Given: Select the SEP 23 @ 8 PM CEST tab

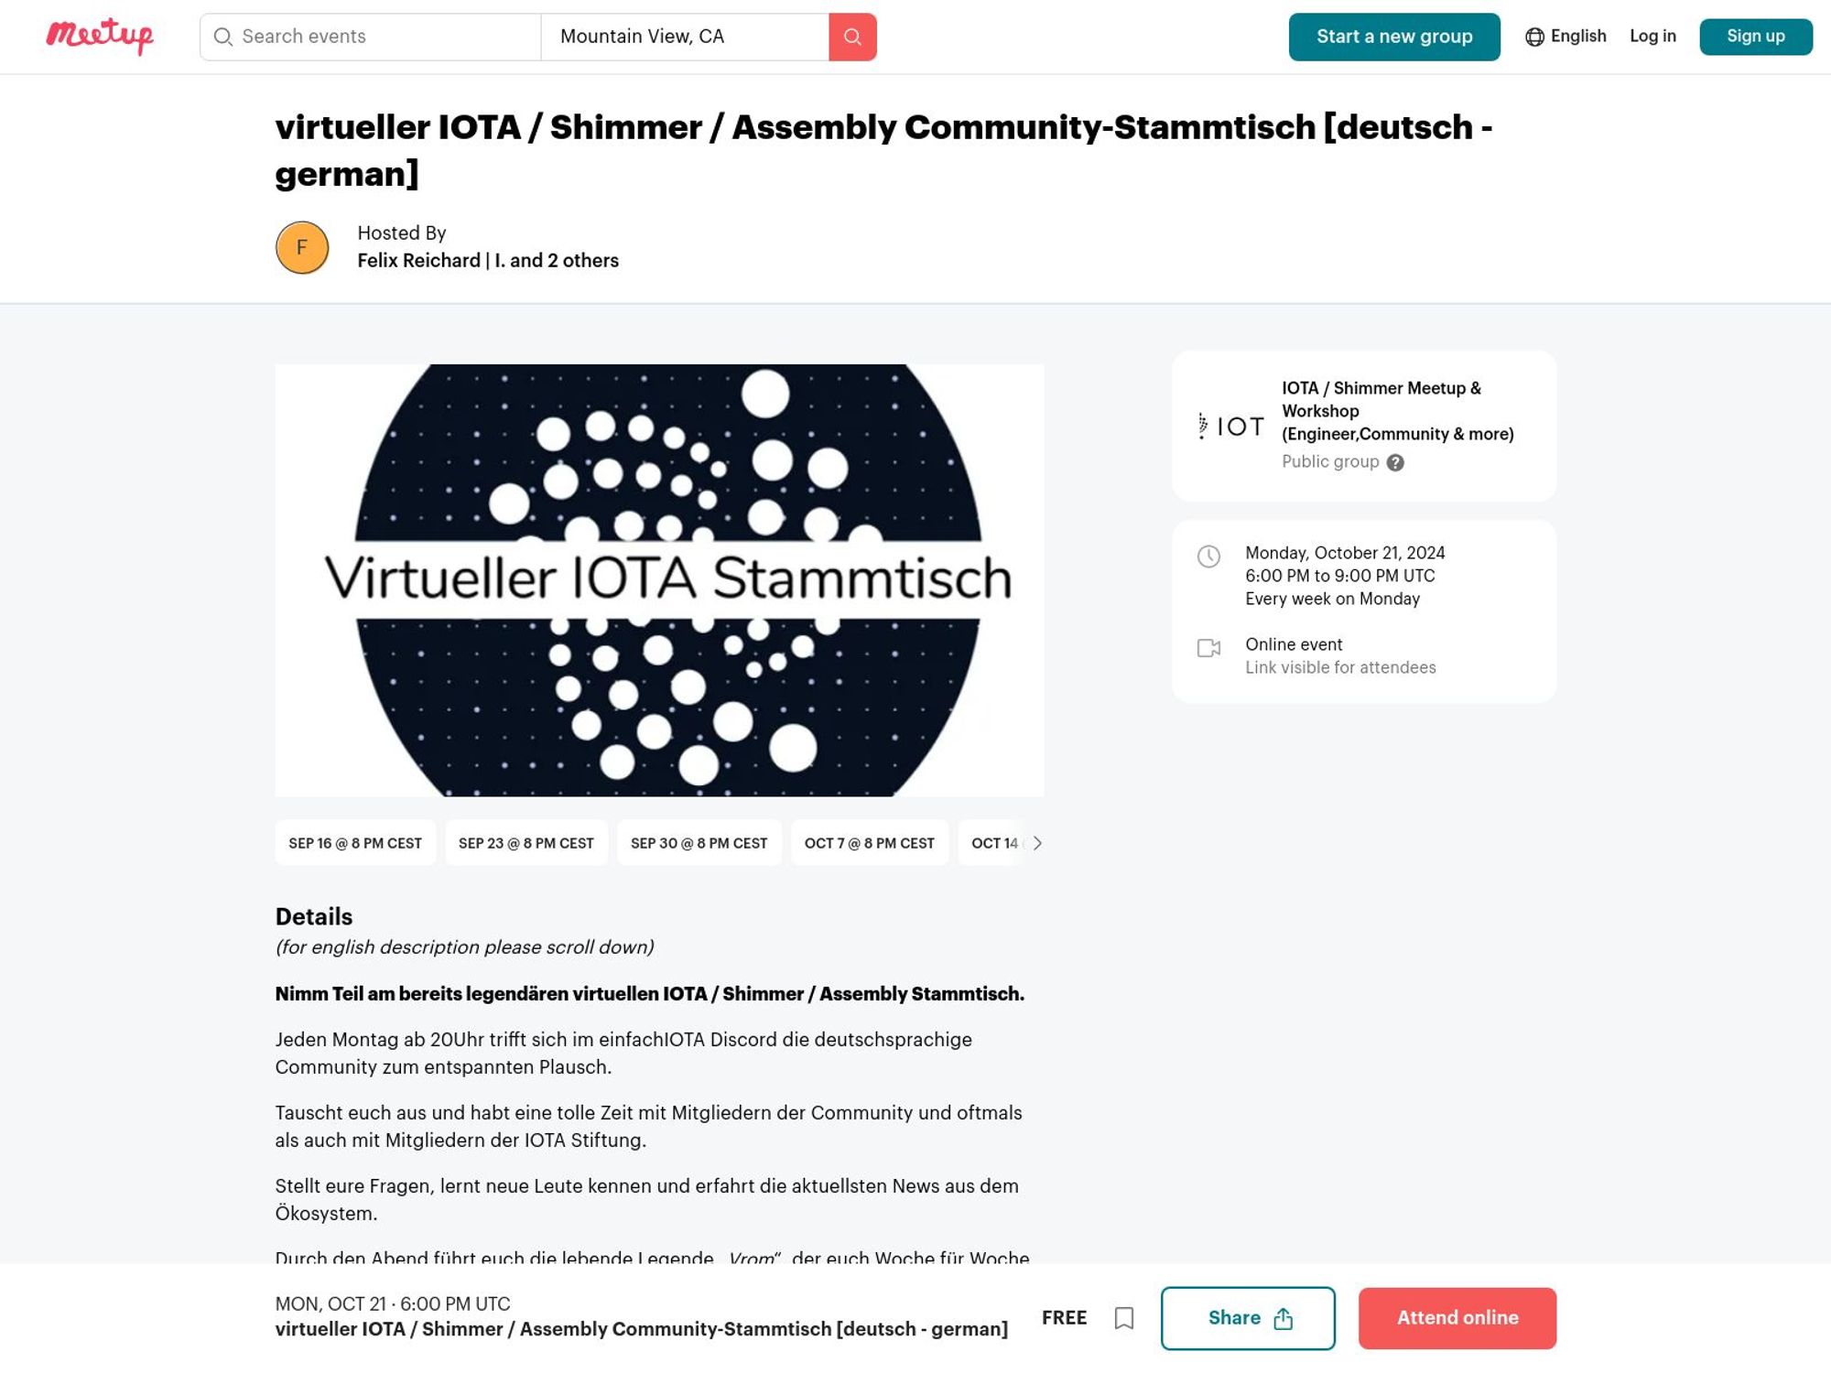Looking at the screenshot, I should (526, 844).
